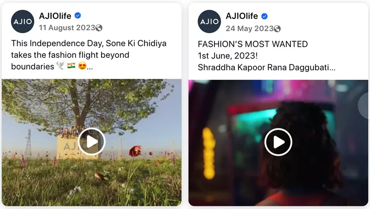Open the 11 August 2023 timestamp
This screenshot has width=370, height=209.
(67, 28)
